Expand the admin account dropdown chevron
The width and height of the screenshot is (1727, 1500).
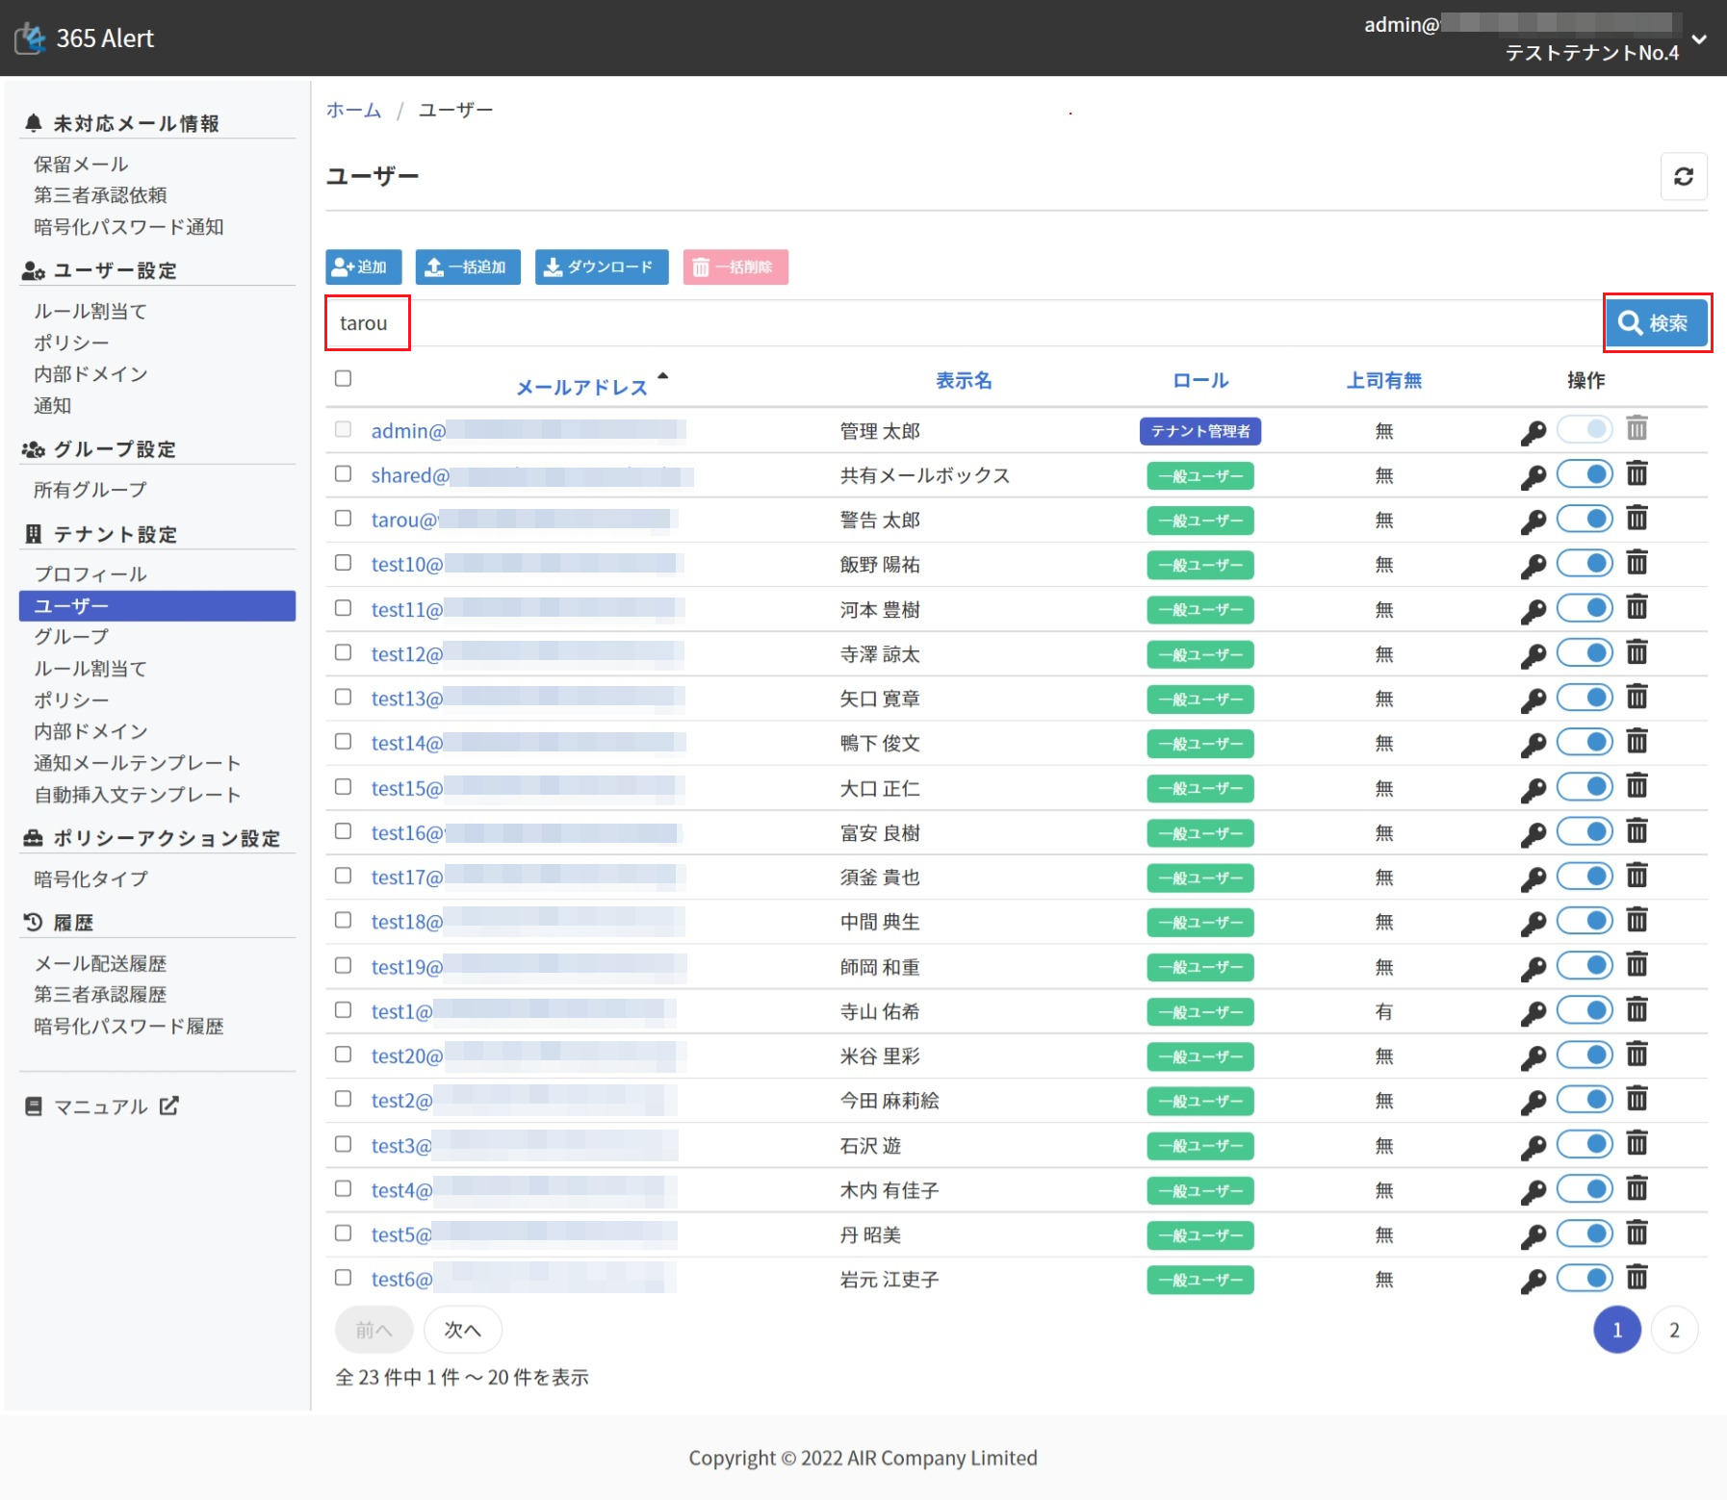(x=1699, y=39)
